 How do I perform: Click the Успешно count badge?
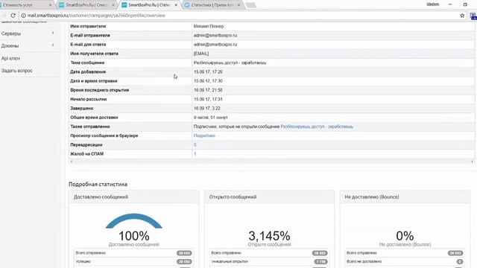point(184,261)
